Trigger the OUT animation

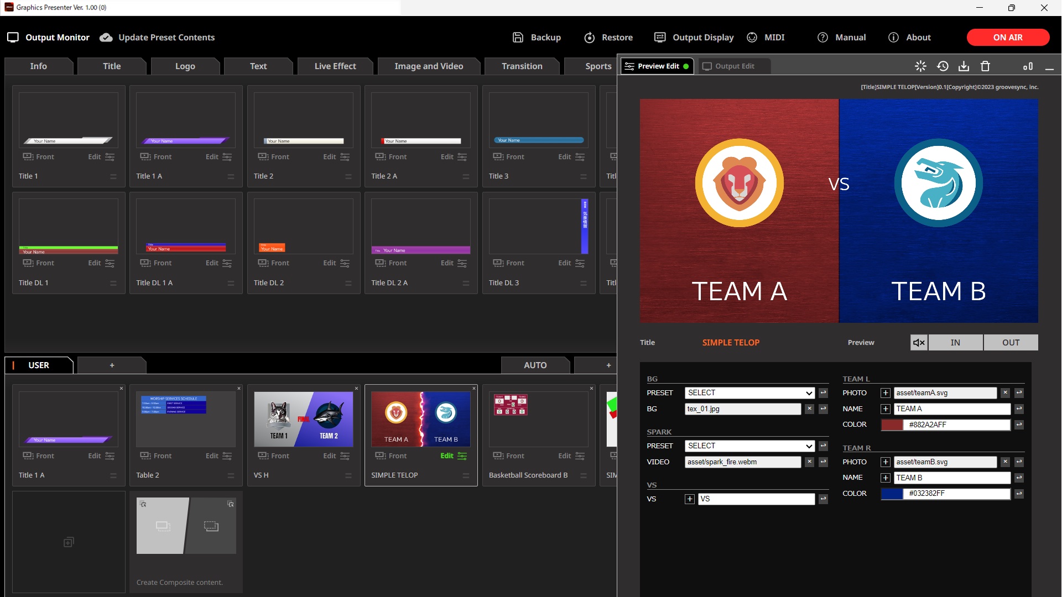1011,342
